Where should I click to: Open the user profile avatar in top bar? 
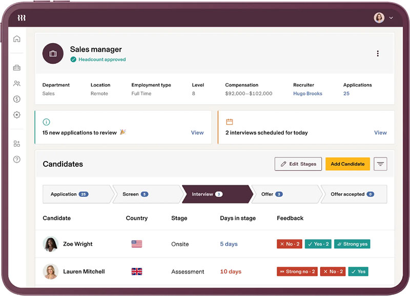tap(379, 18)
